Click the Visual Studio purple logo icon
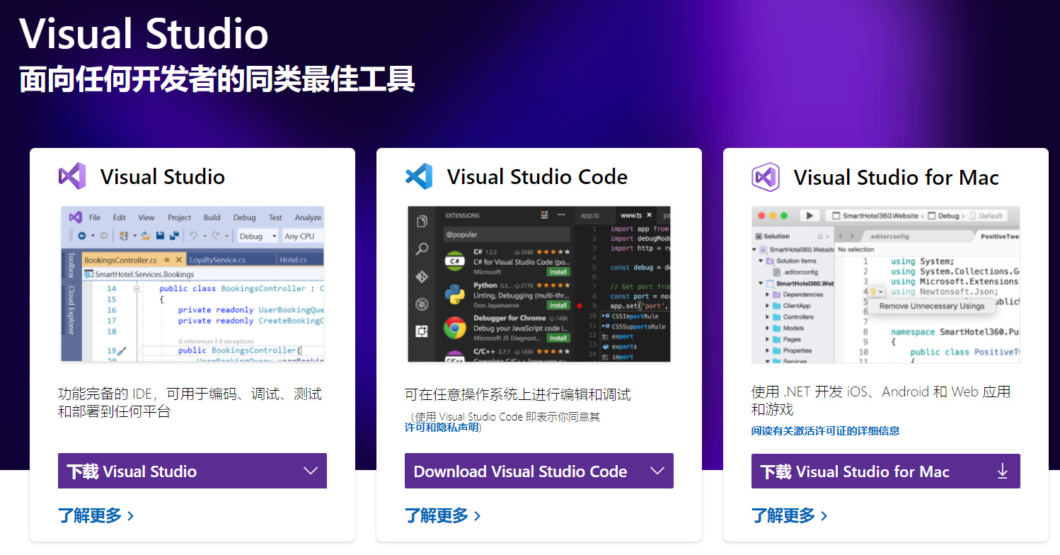Image resolution: width=1060 pixels, height=555 pixels. coord(71,176)
